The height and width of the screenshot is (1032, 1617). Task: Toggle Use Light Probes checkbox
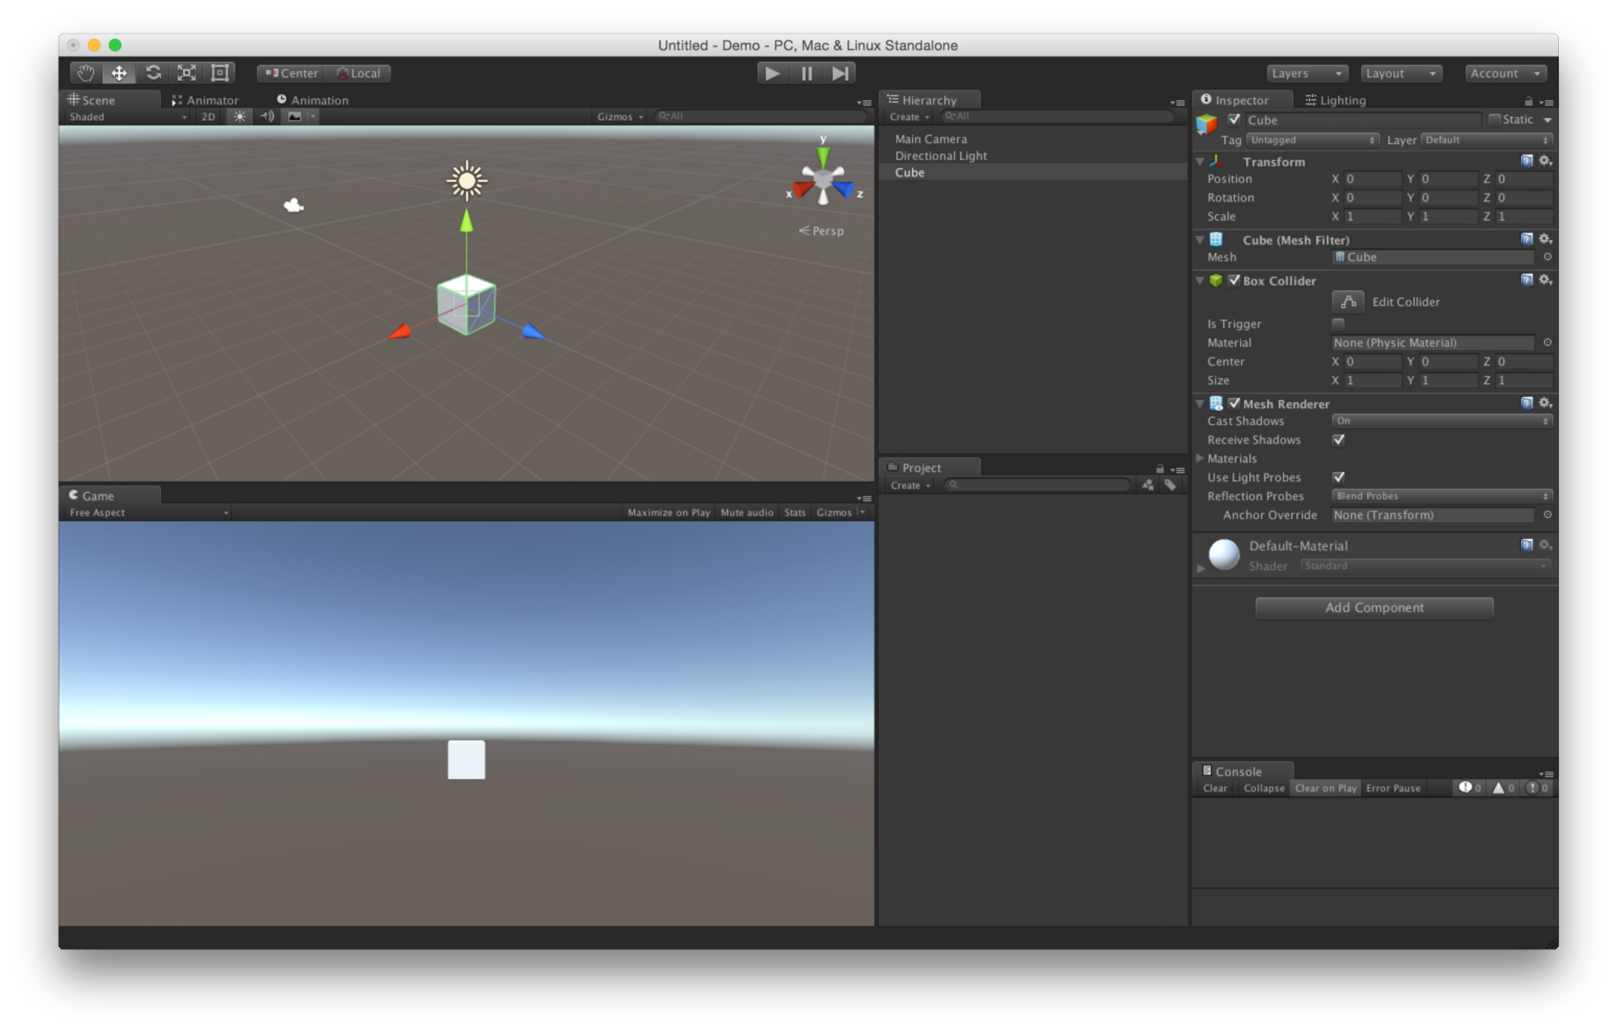(1339, 477)
